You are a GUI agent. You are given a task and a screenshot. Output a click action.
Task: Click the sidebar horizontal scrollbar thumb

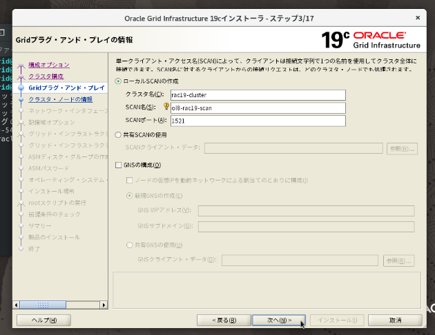coord(43,305)
